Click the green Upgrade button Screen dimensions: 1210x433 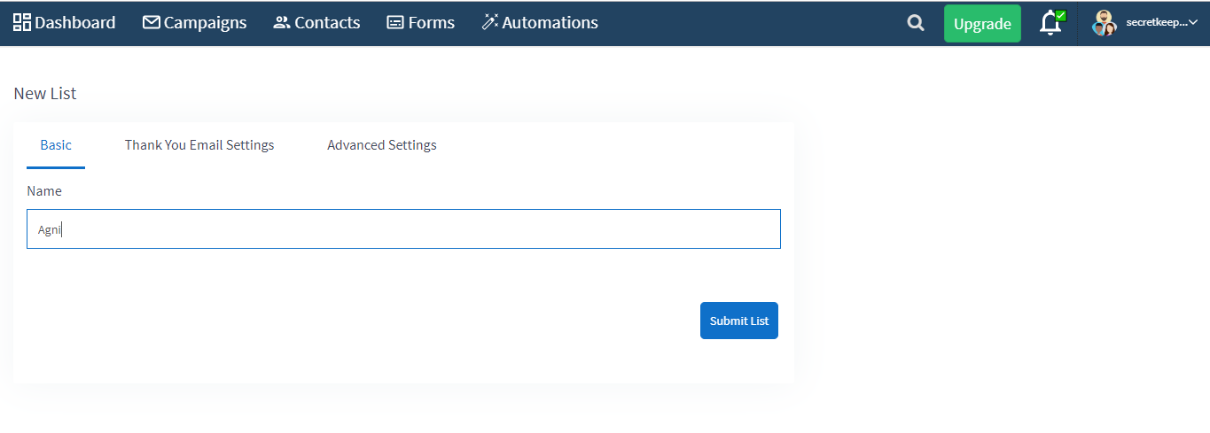[982, 24]
